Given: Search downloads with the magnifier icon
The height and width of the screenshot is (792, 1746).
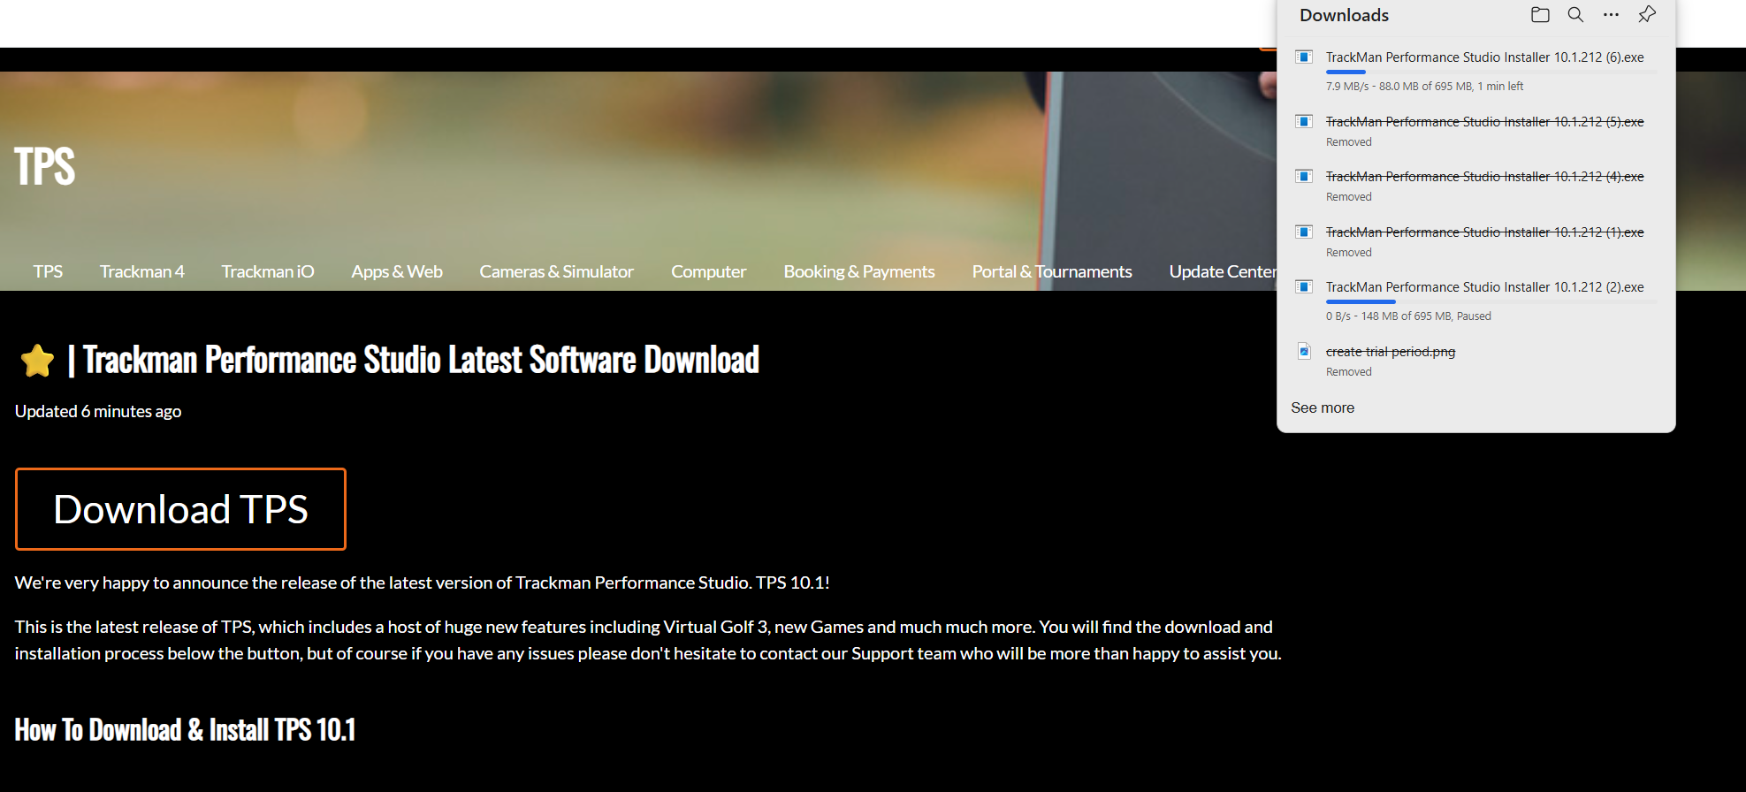Looking at the screenshot, I should pos(1575,15).
